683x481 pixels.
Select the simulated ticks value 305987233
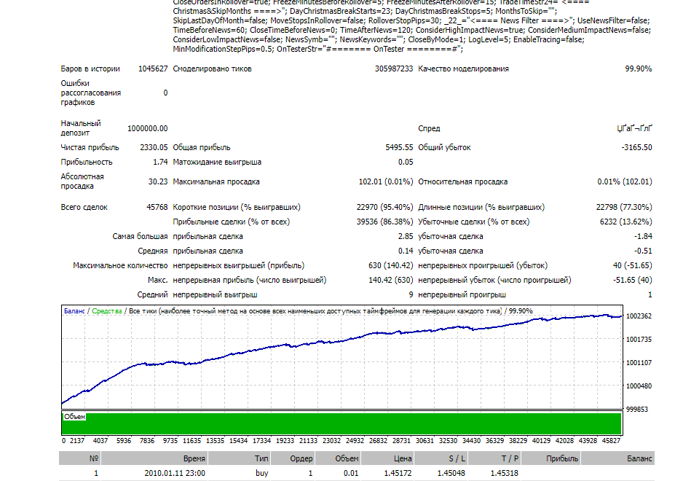pos(394,69)
